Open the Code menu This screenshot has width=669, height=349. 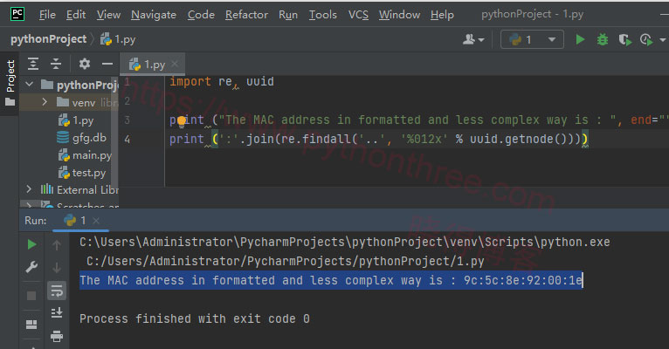(201, 15)
